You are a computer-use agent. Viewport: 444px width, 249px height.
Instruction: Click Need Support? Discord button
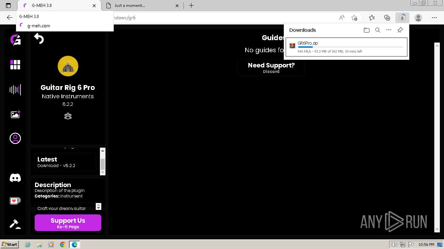[x=271, y=67]
